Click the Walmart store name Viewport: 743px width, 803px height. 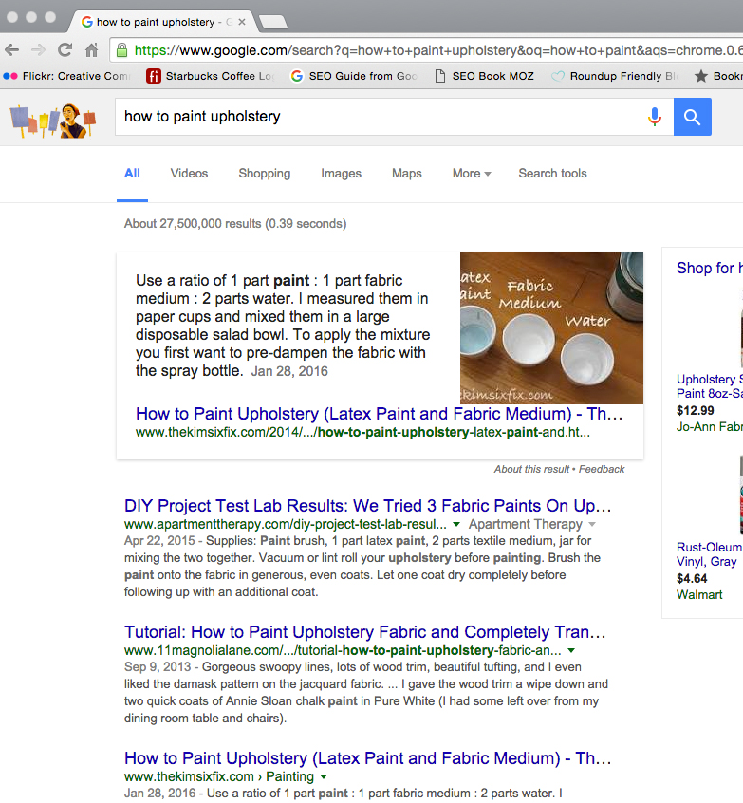[699, 594]
